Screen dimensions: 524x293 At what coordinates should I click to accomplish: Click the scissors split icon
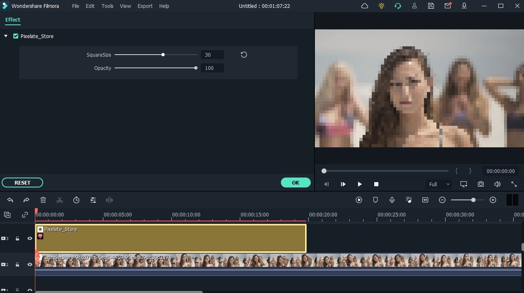(60, 200)
